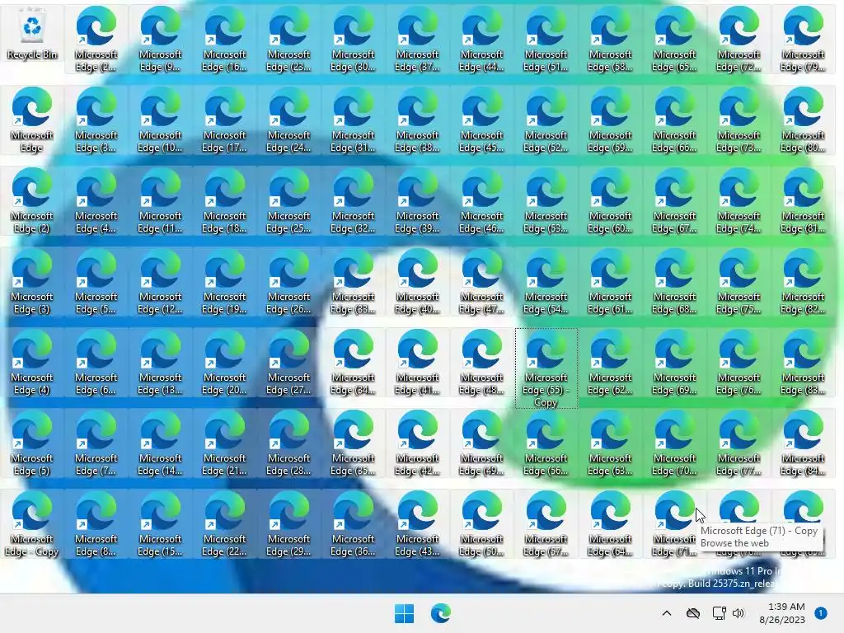
Task: Select the Microsoft Edge (21... shortcut
Action: point(224,443)
